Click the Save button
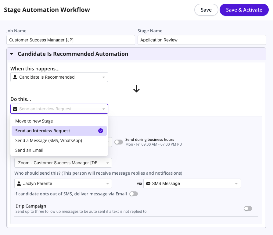This screenshot has height=235, width=273. pyautogui.click(x=206, y=10)
